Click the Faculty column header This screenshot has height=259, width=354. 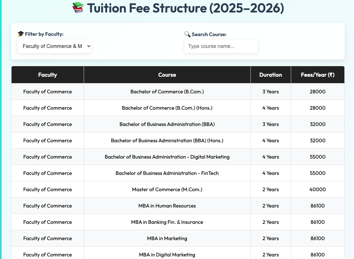[47, 75]
